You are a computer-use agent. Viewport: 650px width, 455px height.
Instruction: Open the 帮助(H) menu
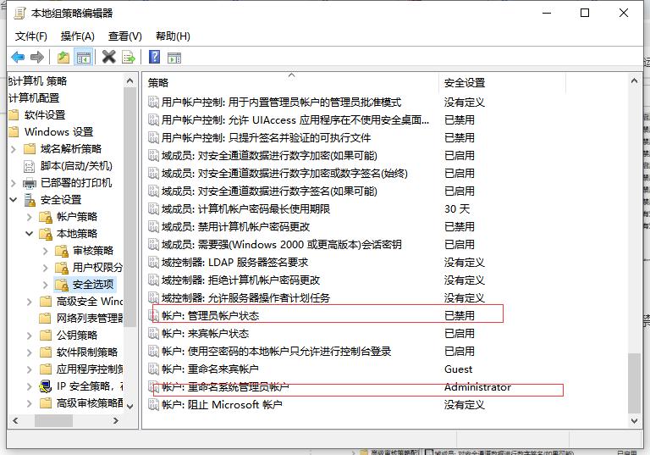(x=173, y=36)
